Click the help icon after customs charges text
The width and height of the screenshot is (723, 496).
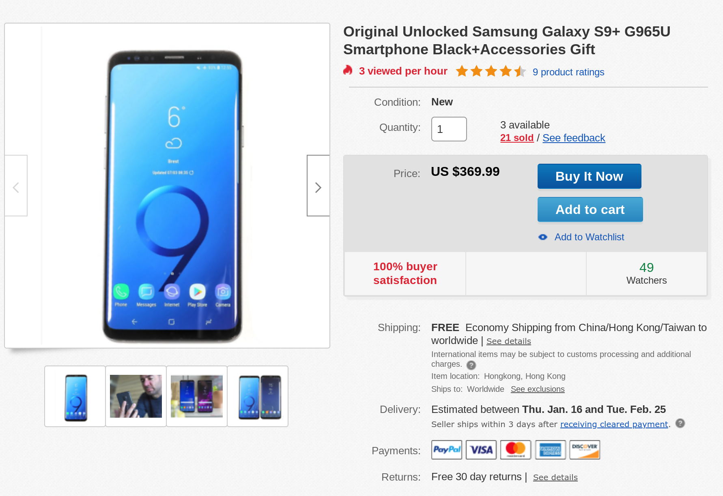point(471,365)
